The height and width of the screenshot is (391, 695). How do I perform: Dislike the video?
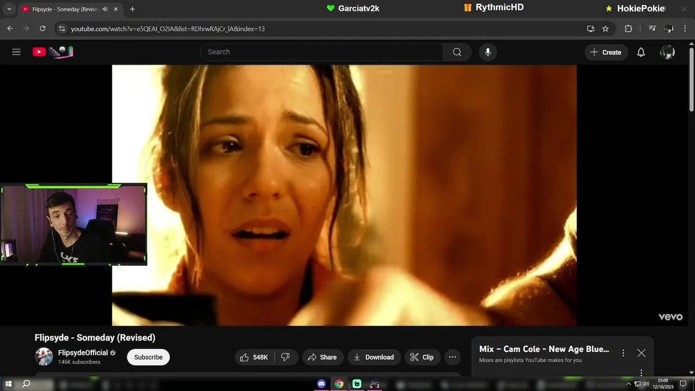286,357
